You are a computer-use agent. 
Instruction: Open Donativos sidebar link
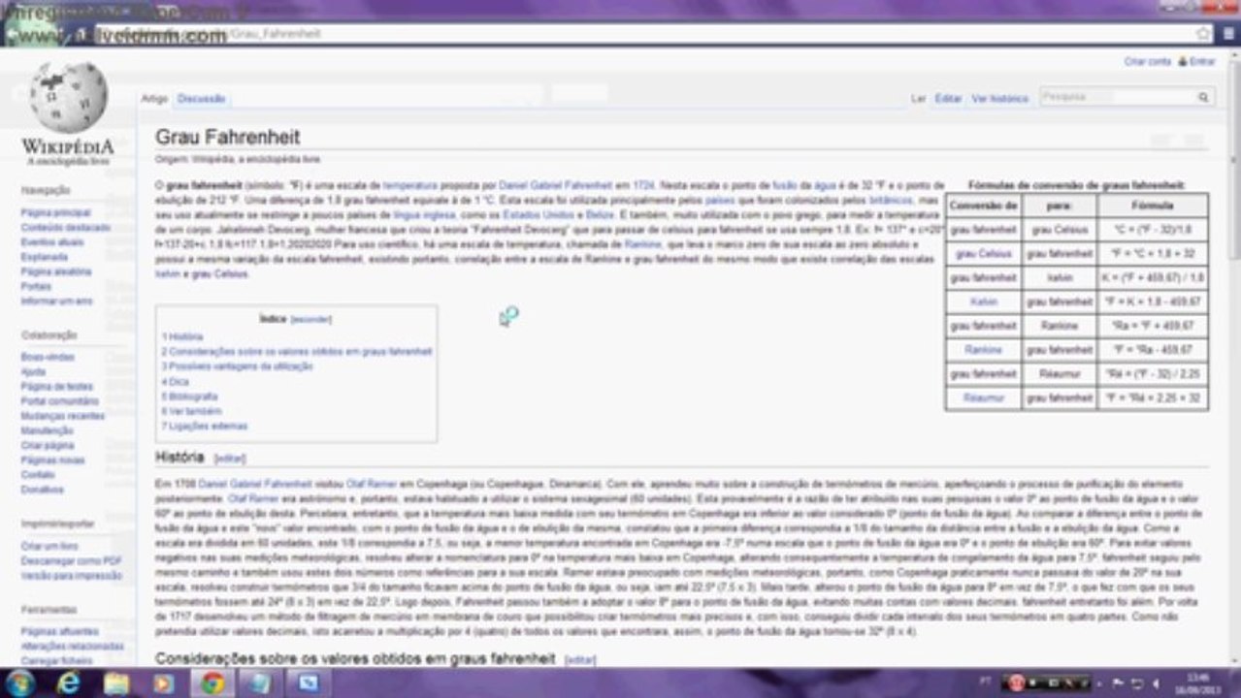(x=42, y=490)
